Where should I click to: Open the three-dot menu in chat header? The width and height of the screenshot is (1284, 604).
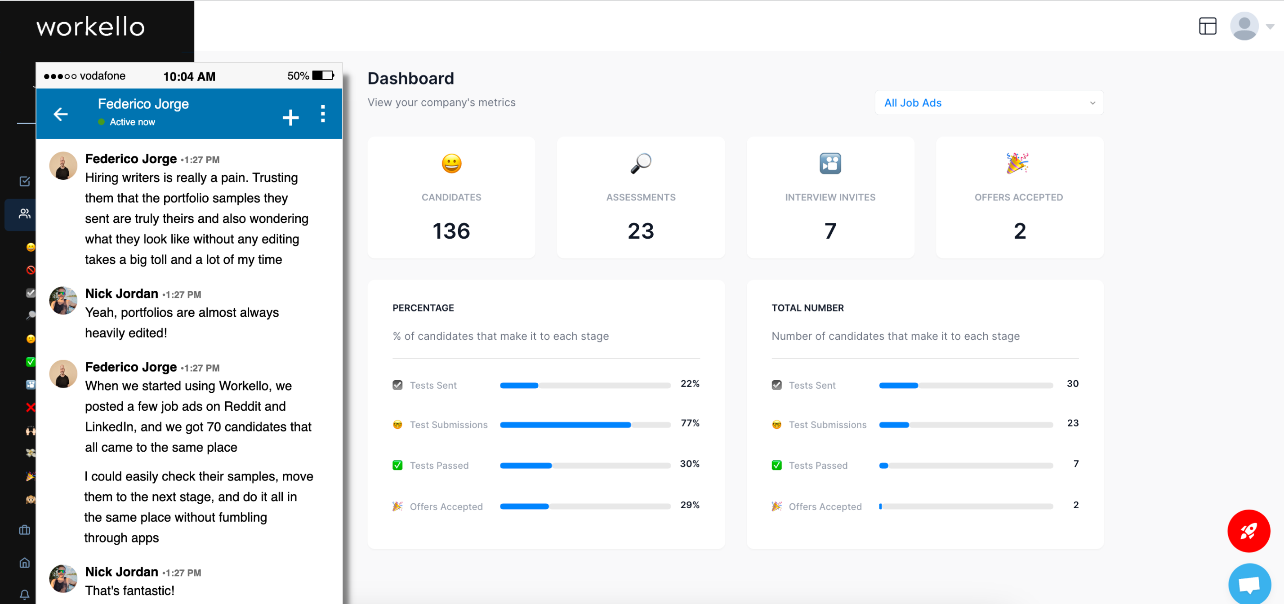322,114
